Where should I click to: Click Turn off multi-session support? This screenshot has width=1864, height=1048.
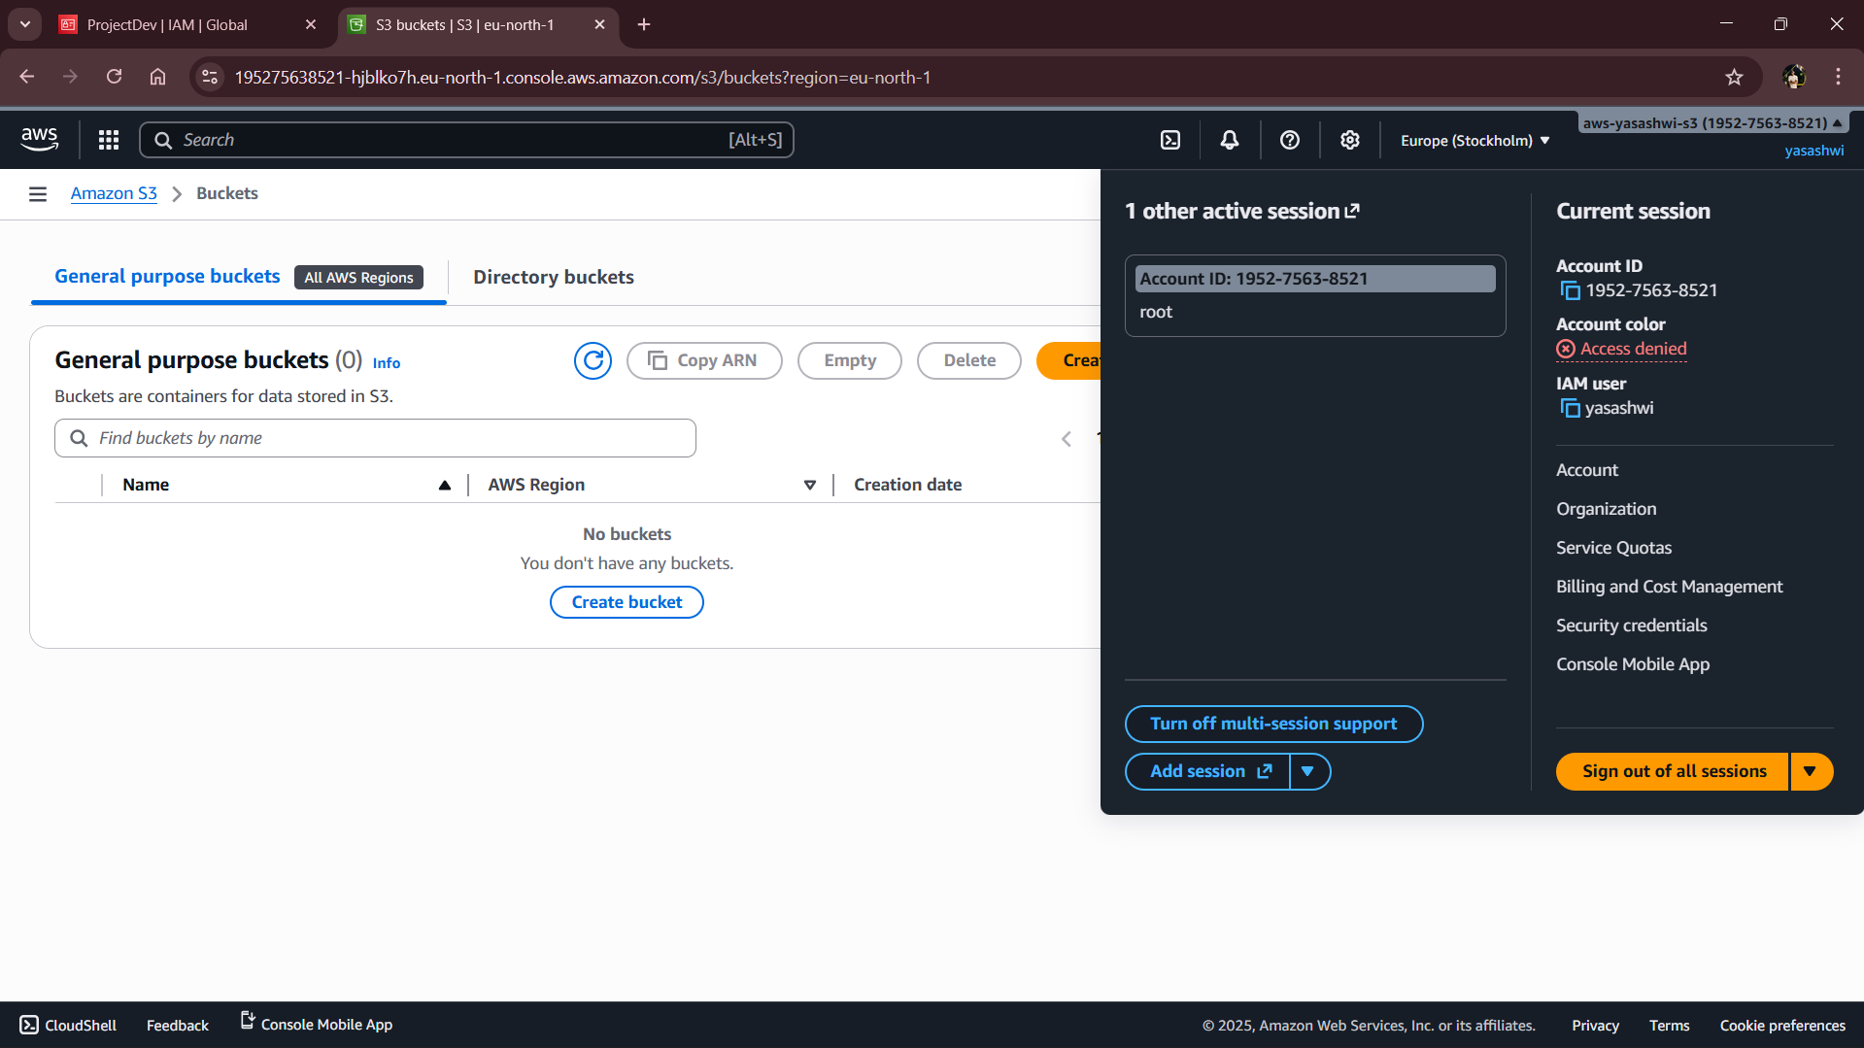coord(1273,723)
